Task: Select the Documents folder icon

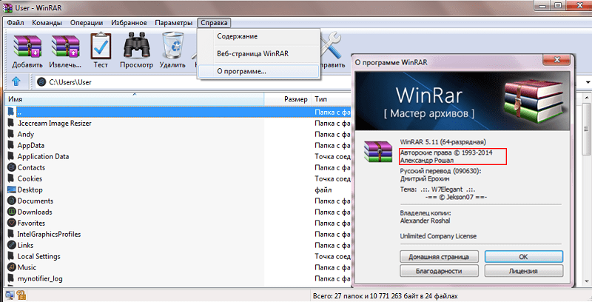Action: click(x=12, y=201)
